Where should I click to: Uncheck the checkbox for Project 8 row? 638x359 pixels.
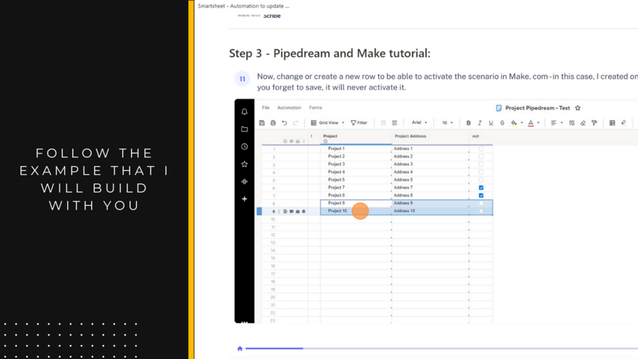click(481, 195)
